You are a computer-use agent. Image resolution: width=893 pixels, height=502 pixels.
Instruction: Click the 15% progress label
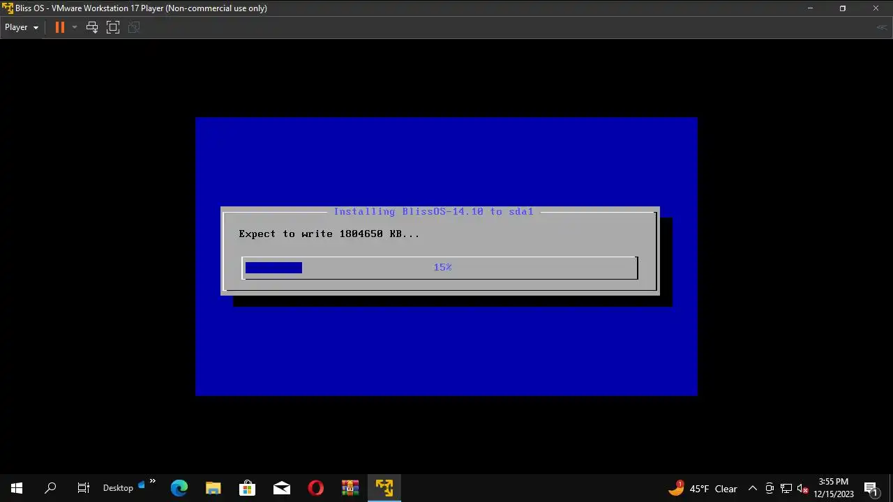tap(442, 267)
